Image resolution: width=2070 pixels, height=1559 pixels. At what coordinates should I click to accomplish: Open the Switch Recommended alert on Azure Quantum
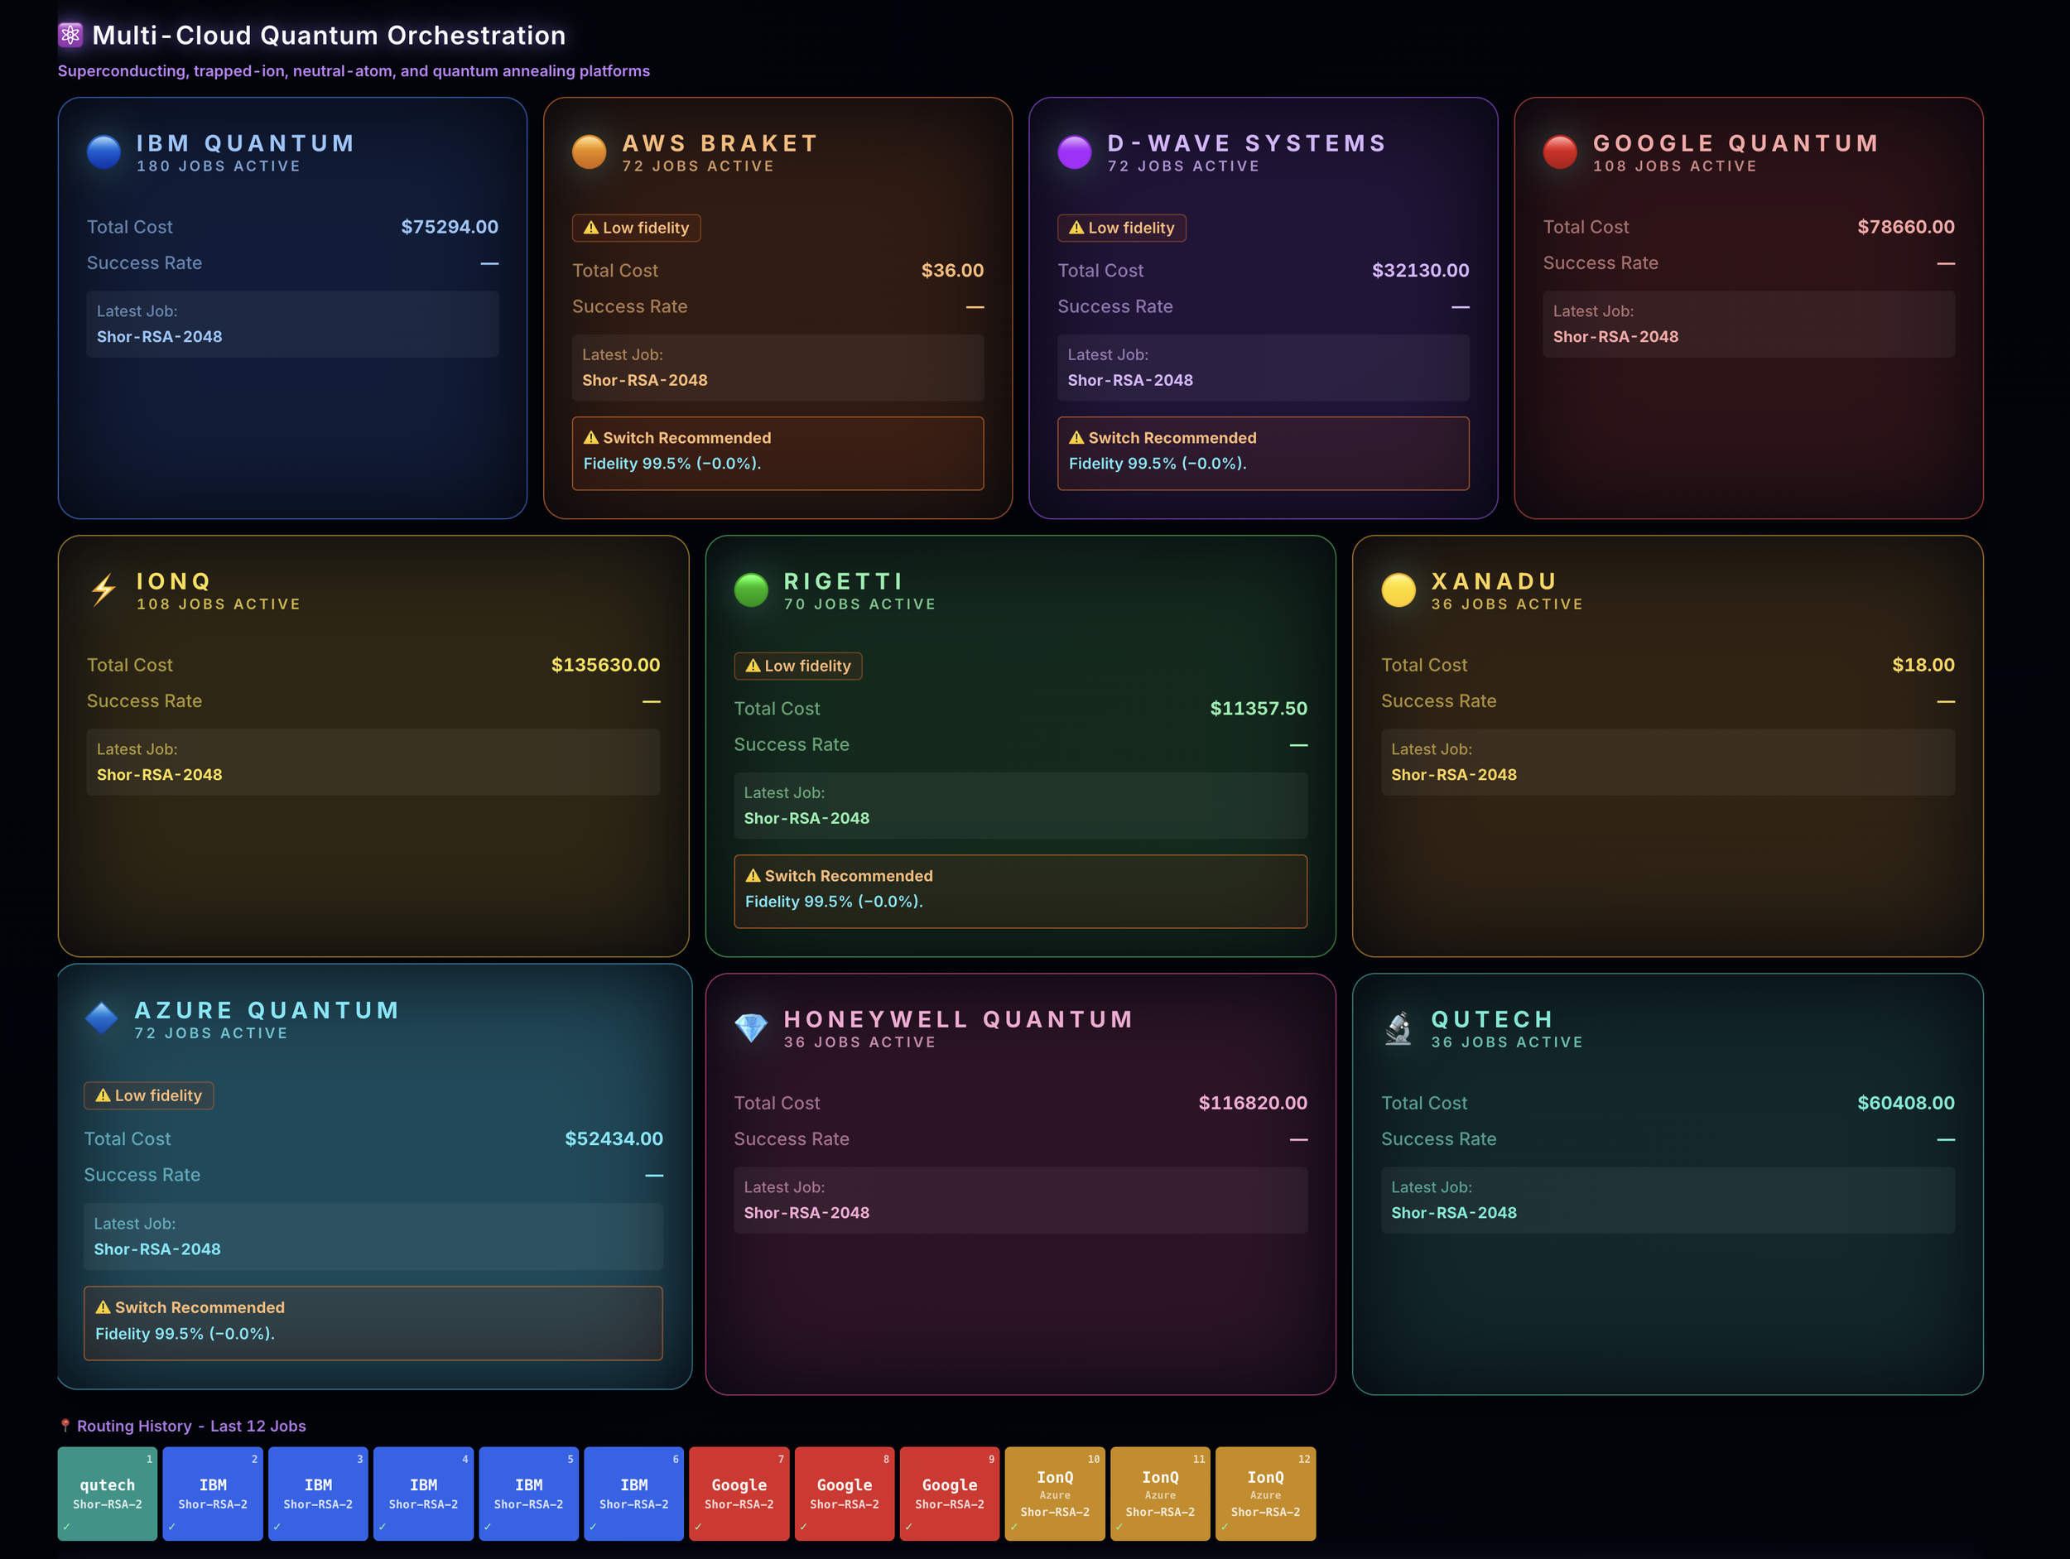[373, 1321]
